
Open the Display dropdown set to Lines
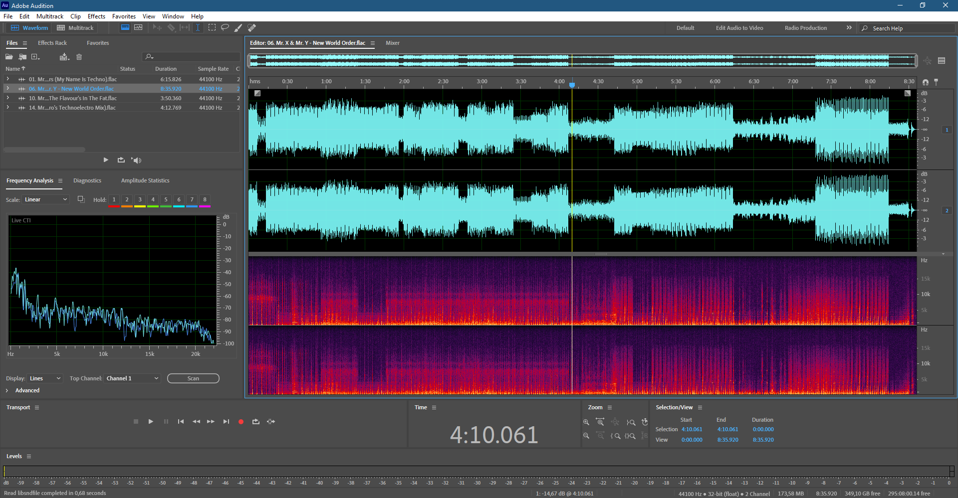click(x=45, y=378)
